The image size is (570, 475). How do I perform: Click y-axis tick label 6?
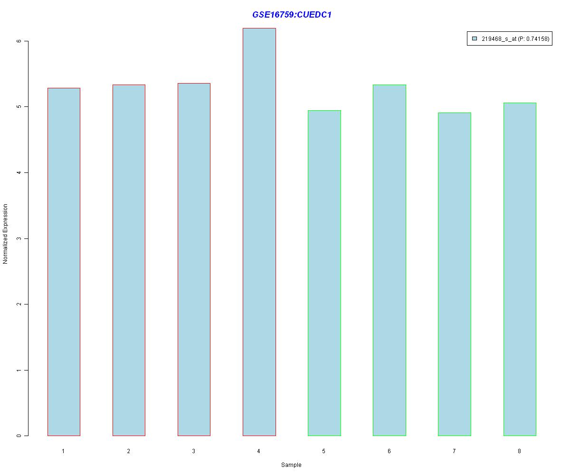(19, 41)
